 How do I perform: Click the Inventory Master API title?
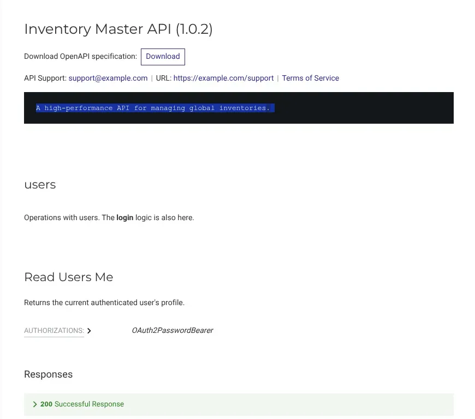tap(118, 29)
